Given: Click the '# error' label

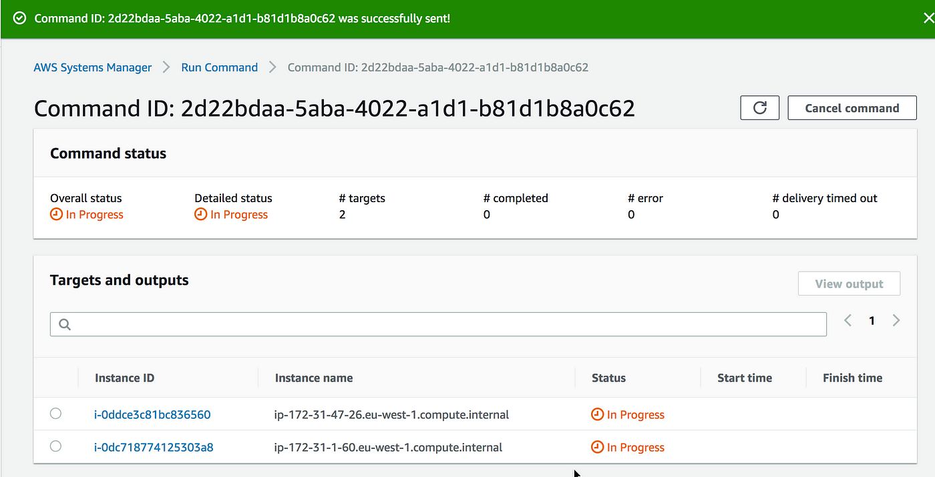Looking at the screenshot, I should [645, 198].
